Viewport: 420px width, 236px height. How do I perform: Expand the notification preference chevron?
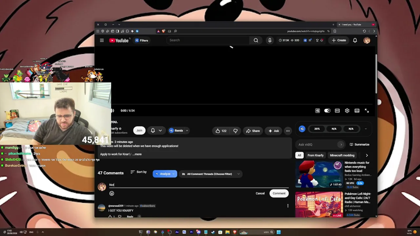pos(160,130)
